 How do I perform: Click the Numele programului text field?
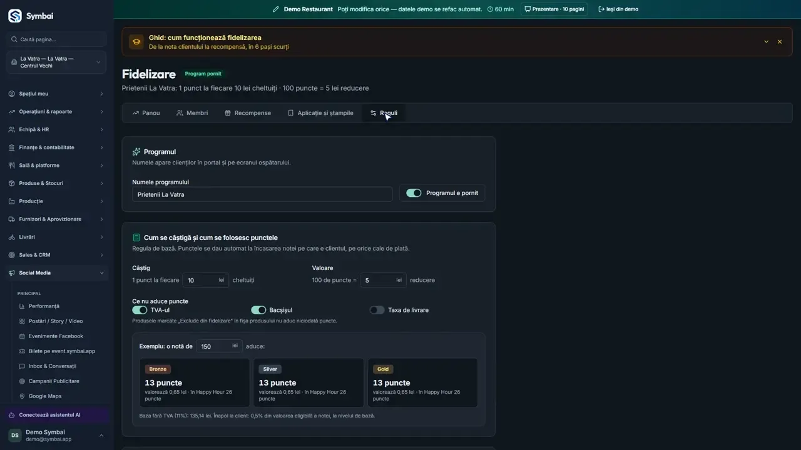pyautogui.click(x=262, y=194)
